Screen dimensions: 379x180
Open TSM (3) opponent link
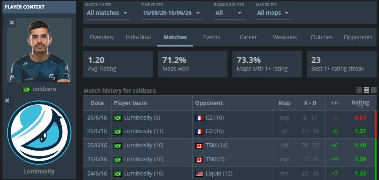click(x=215, y=160)
